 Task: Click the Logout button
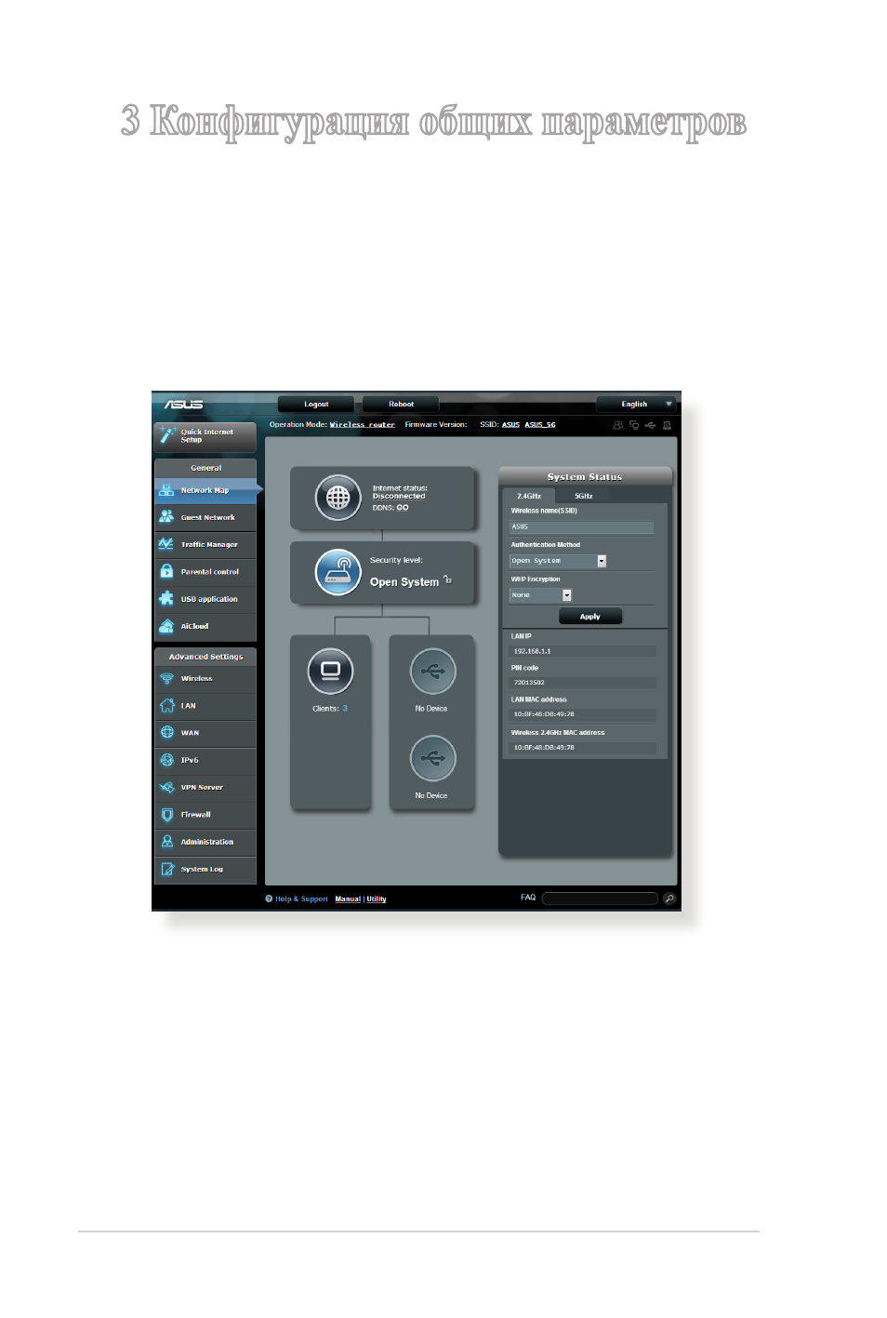pyautogui.click(x=316, y=404)
